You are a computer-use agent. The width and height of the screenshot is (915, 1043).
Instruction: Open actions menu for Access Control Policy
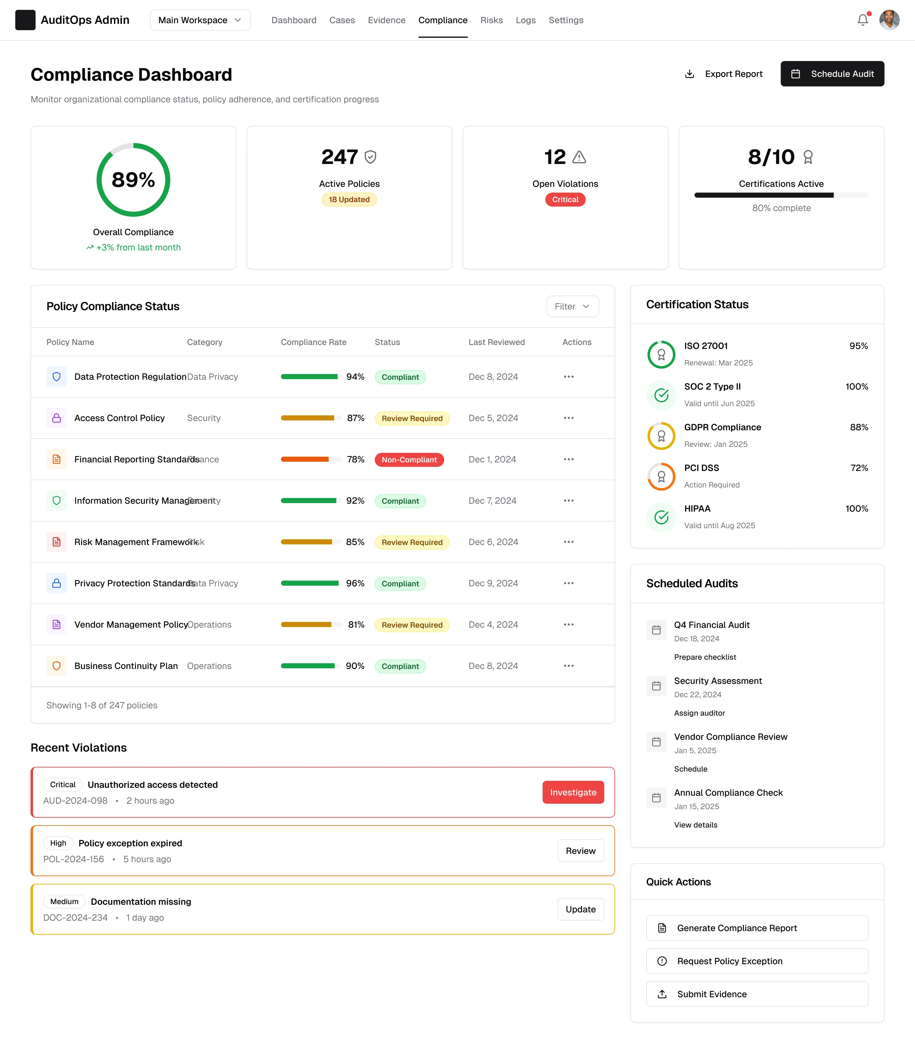tap(569, 418)
